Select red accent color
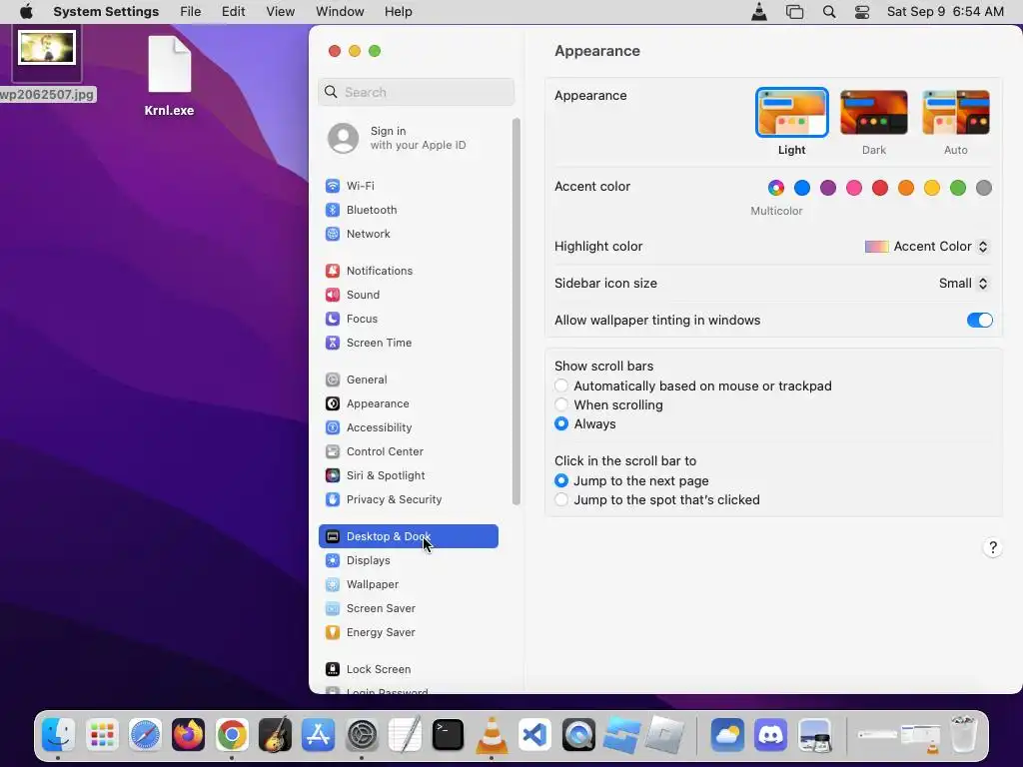Viewport: 1023px width, 767px height. tap(880, 188)
